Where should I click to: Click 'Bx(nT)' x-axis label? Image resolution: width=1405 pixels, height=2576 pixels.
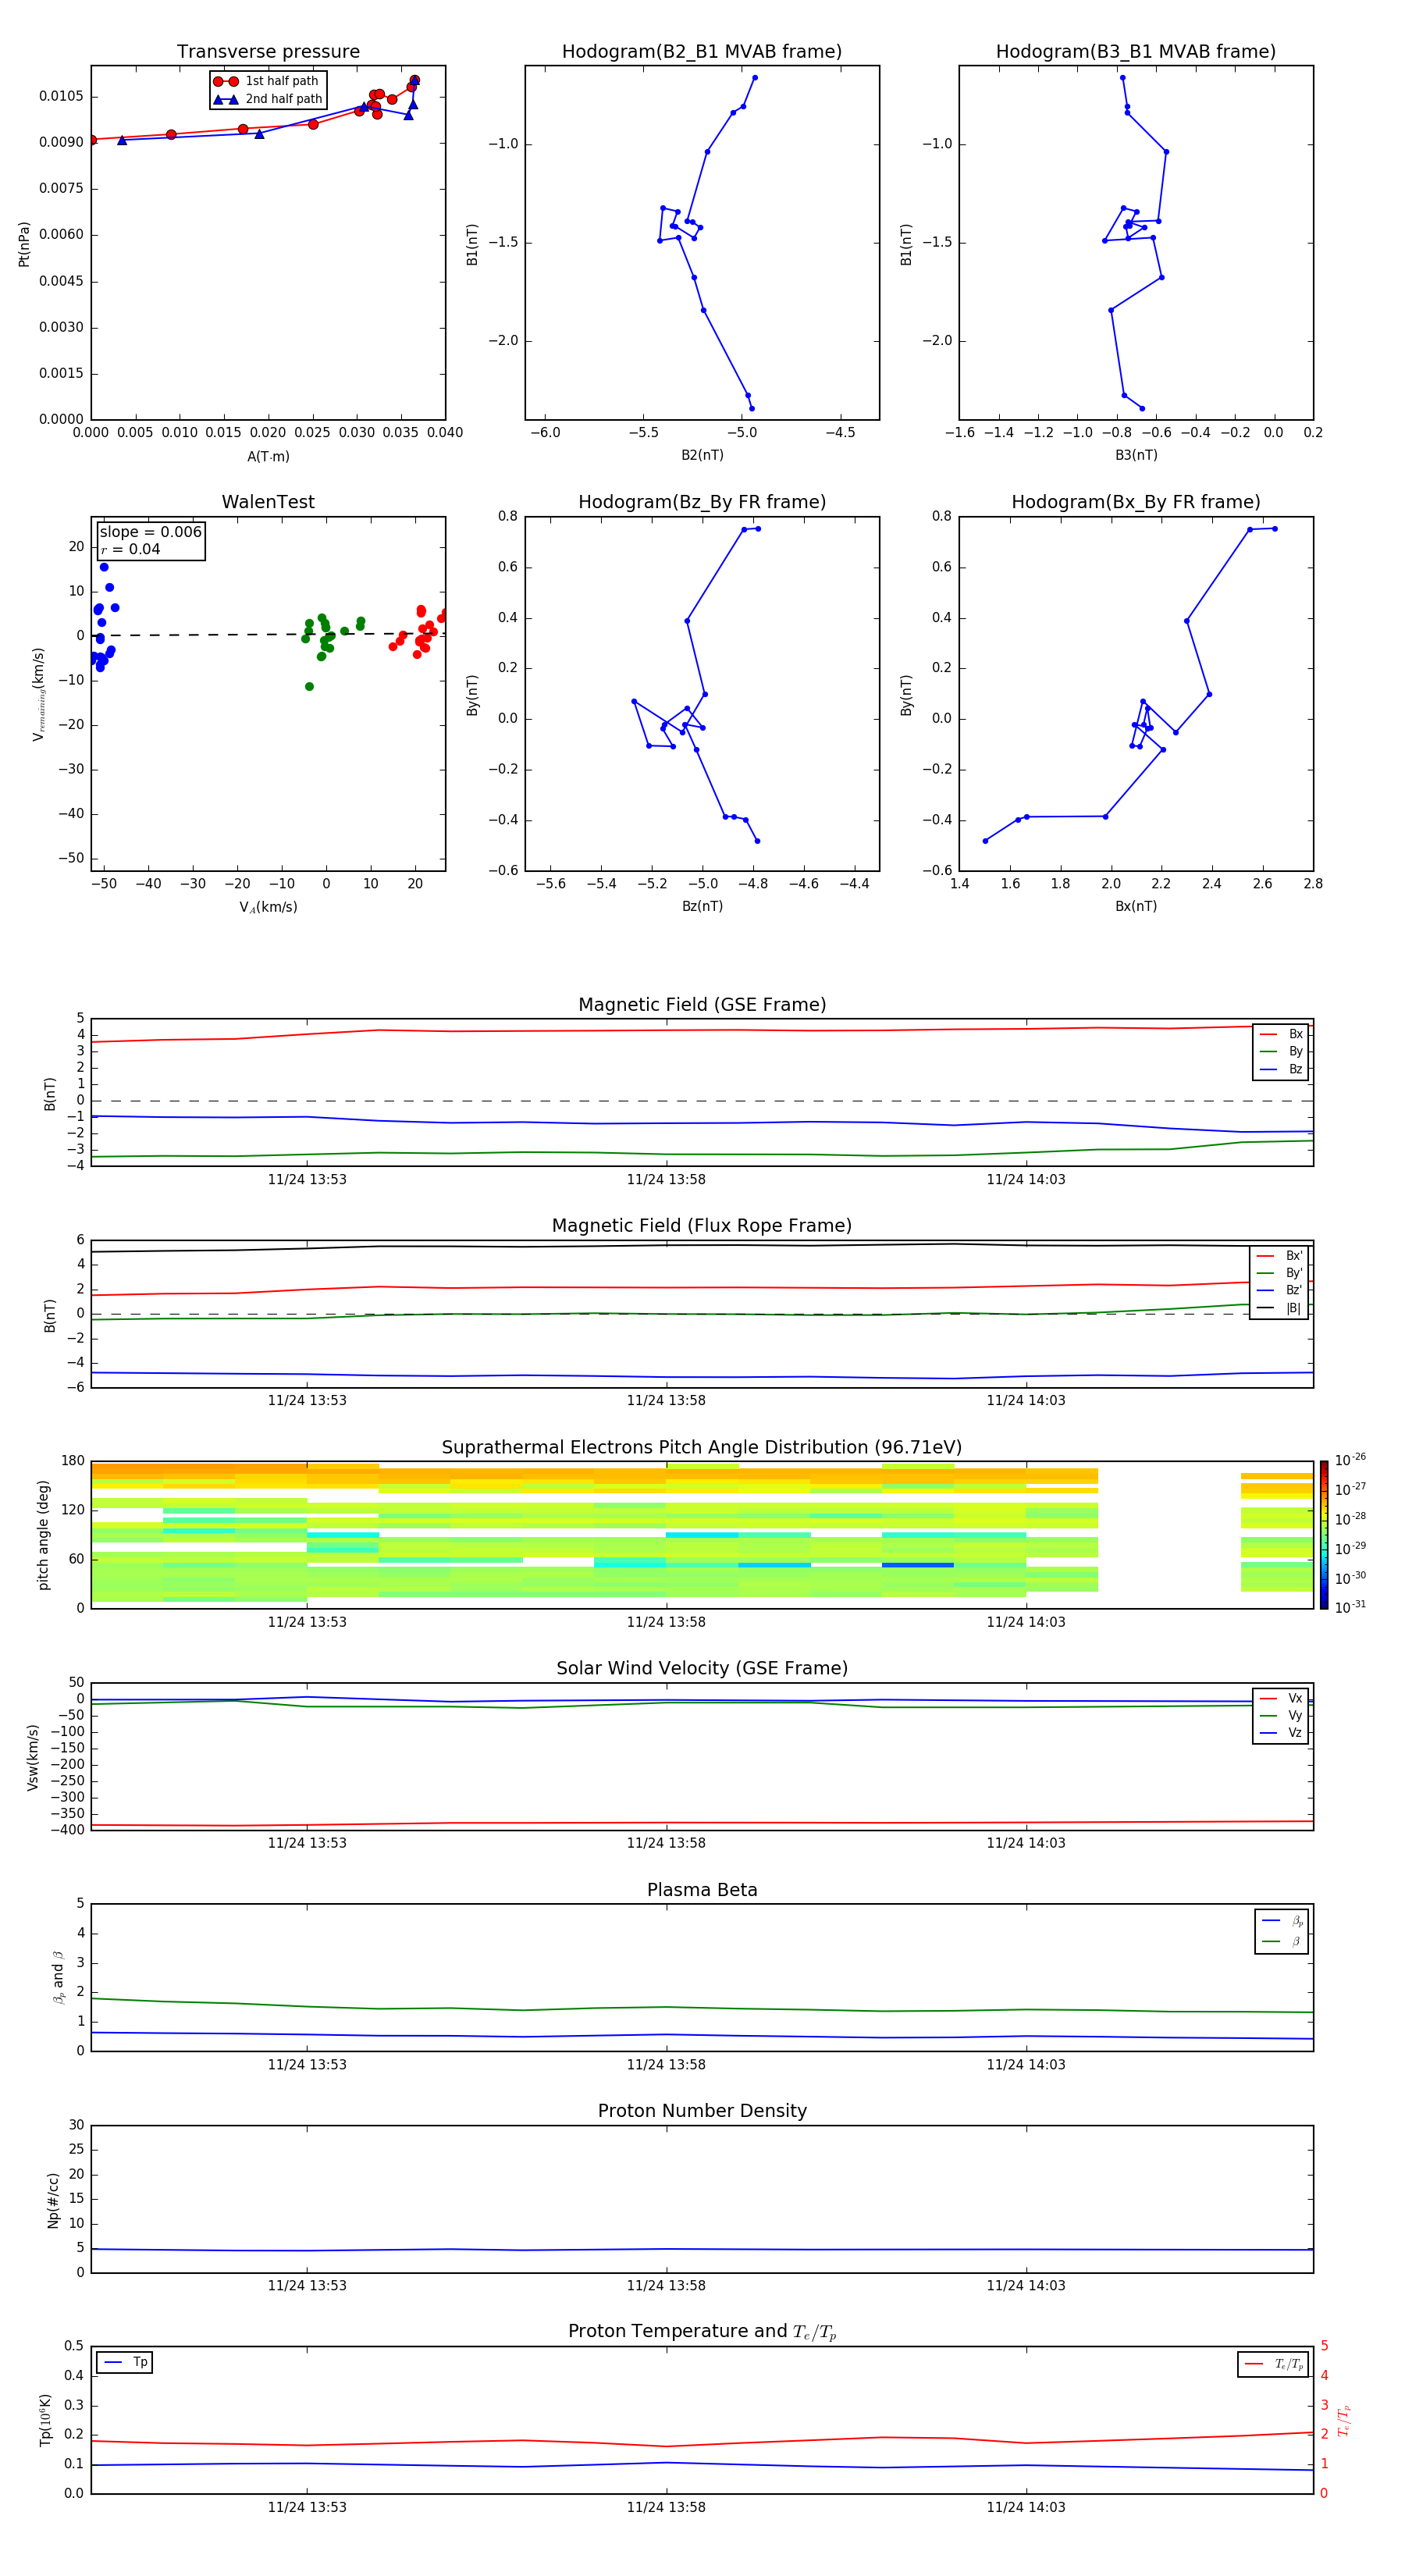point(1136,906)
